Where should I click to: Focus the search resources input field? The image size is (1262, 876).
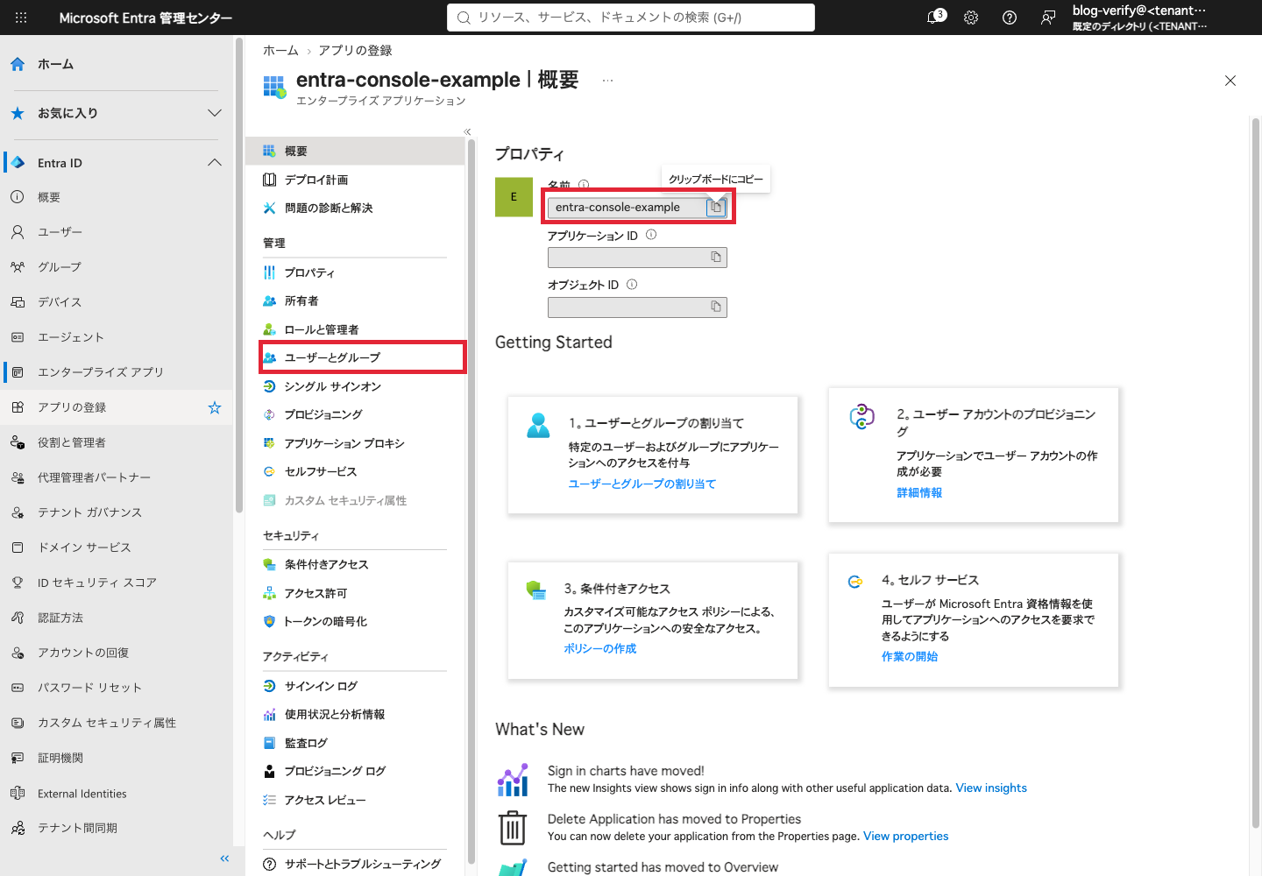pos(631,18)
